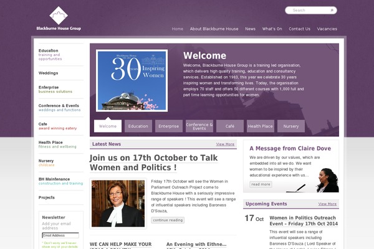Image resolution: width=374 pixels, height=249 pixels.
Task: Go to the News menu item
Action: click(250, 29)
